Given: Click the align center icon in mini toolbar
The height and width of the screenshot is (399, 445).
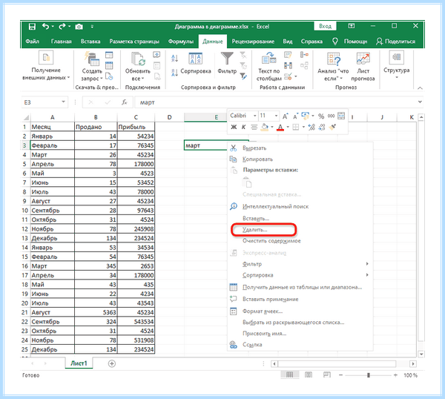Looking at the screenshot, I should (254, 127).
